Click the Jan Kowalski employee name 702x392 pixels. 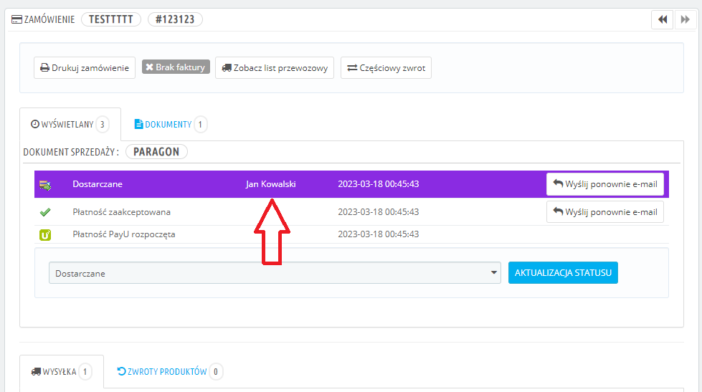coord(271,184)
